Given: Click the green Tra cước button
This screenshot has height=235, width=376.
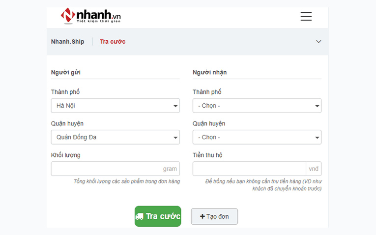Looking at the screenshot, I should 158,216.
